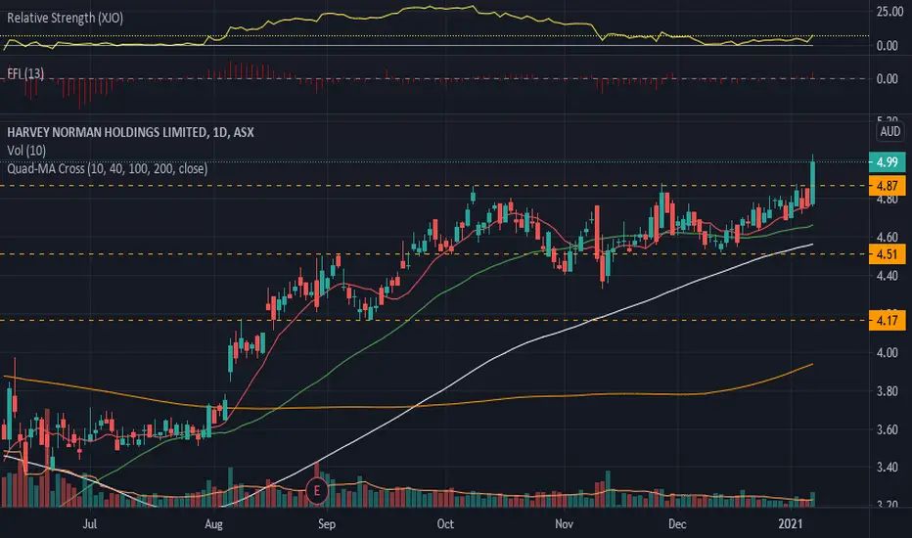The height and width of the screenshot is (538, 912).
Task: Click the 4.00 price on the scale
Action: coord(887,353)
